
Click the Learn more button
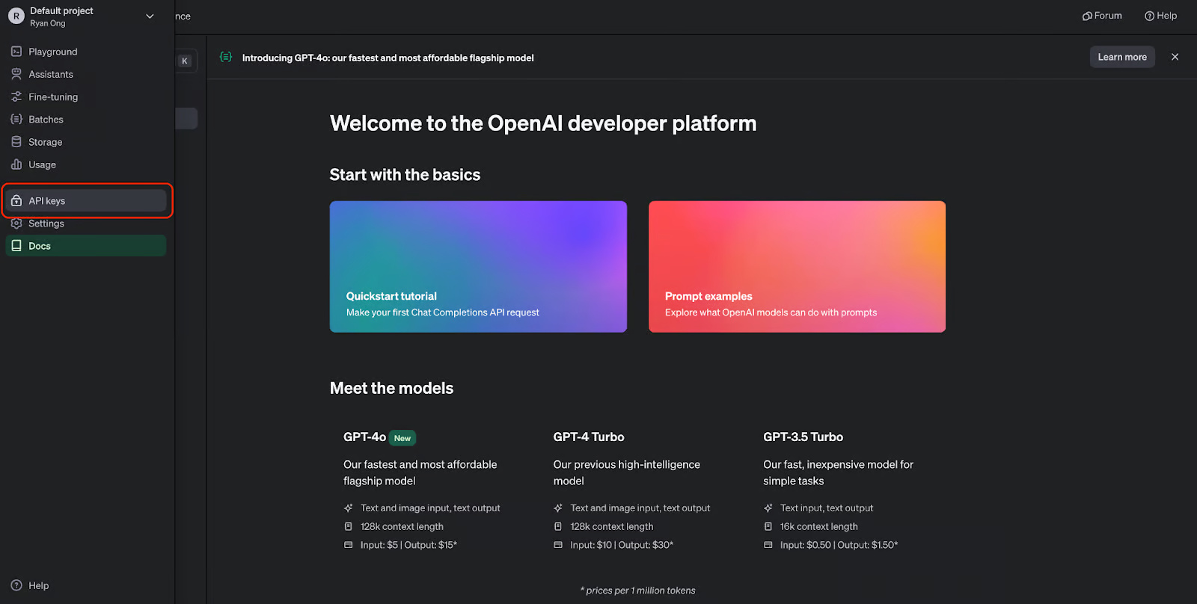[x=1122, y=57]
